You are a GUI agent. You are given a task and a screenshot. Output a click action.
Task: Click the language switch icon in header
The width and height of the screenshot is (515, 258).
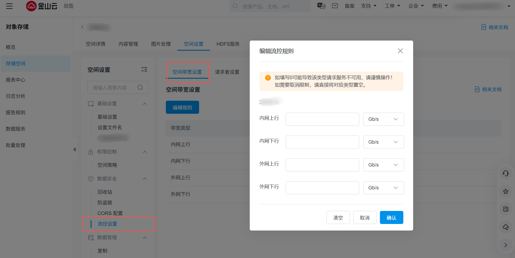point(321,6)
